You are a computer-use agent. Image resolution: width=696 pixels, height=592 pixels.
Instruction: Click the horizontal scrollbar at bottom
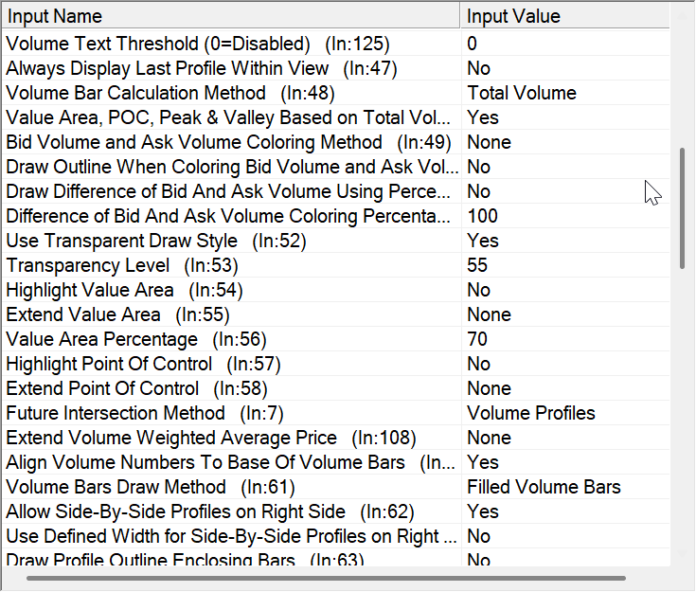326,577
